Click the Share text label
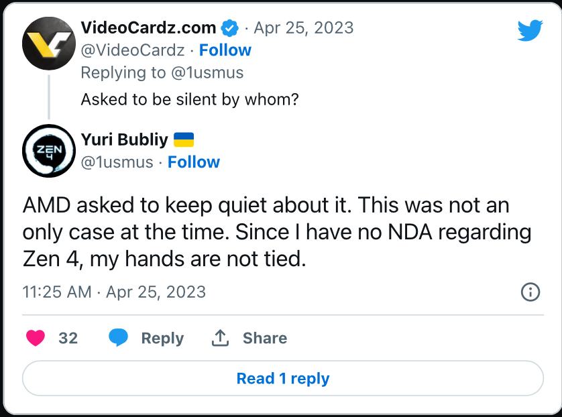The image size is (562, 417). tap(265, 338)
